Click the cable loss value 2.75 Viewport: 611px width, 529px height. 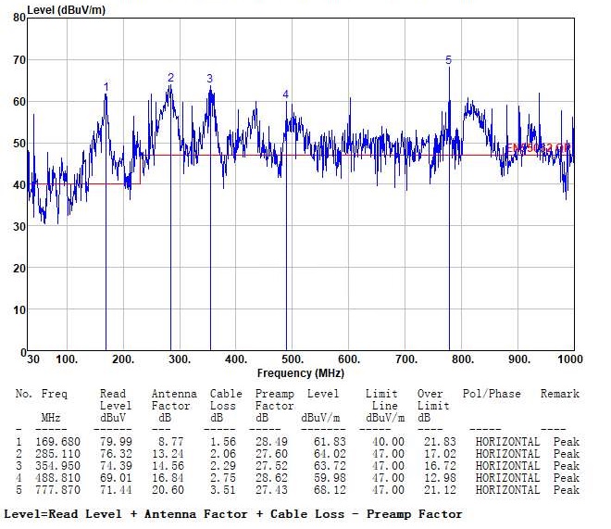223,478
